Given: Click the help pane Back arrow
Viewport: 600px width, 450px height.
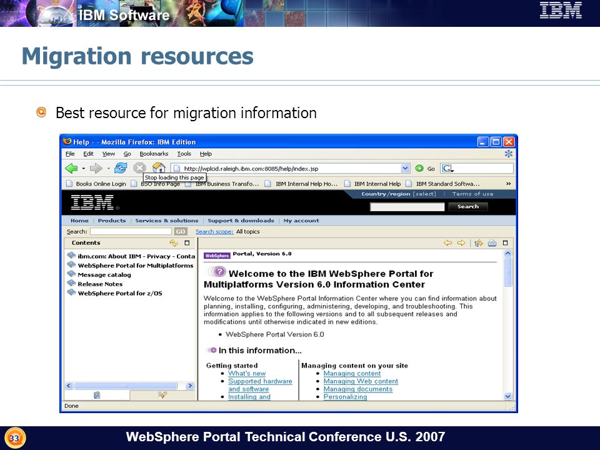Looking at the screenshot, I should (447, 243).
